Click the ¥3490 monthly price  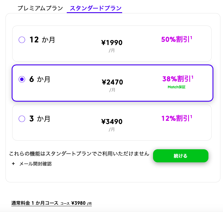tap(112, 122)
